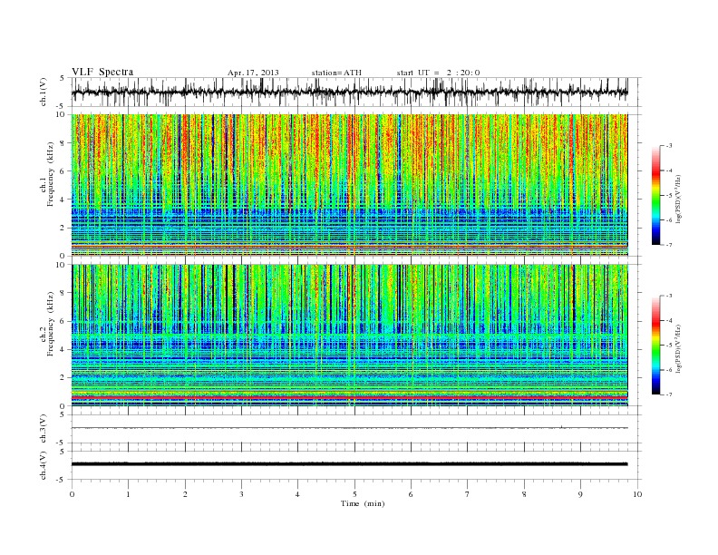Click inside the ch.1 spectrogram panel

pos(349,185)
